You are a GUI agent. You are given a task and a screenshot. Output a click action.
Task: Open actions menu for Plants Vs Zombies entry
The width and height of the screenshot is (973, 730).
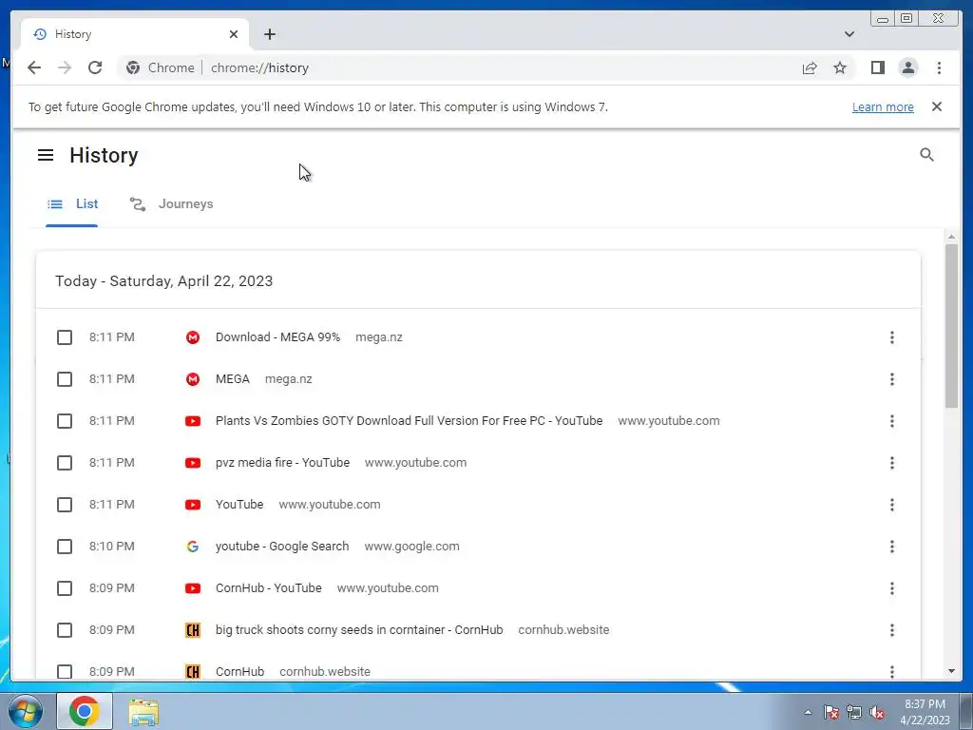[x=891, y=421]
